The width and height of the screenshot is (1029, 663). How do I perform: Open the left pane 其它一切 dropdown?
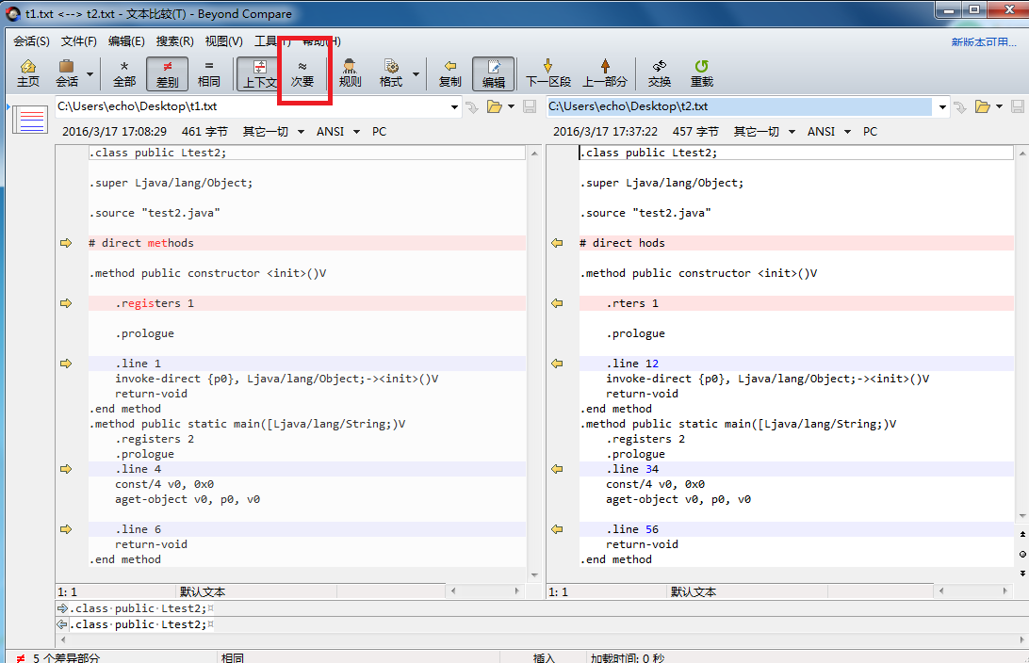pyautogui.click(x=272, y=132)
